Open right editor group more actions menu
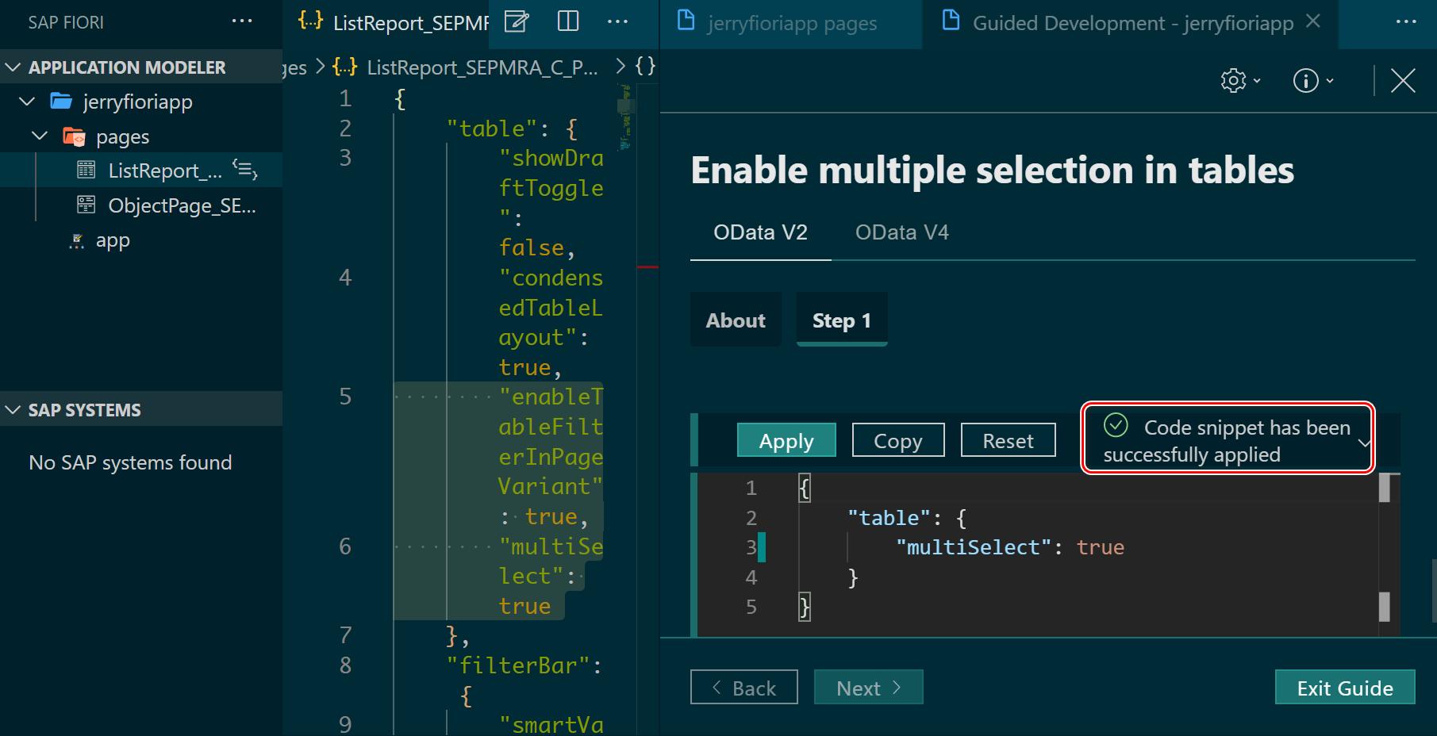 tap(1406, 21)
